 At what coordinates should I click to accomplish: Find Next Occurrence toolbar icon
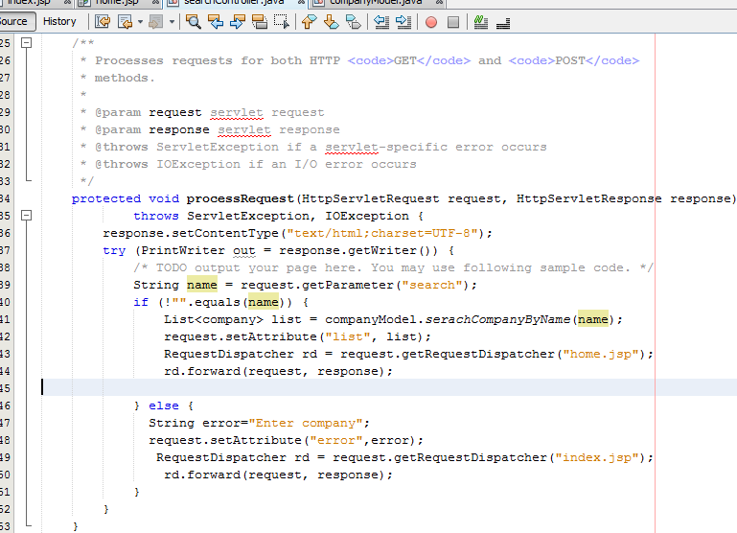pyautogui.click(x=237, y=22)
